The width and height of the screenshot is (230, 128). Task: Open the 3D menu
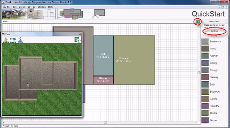pos(34,7)
